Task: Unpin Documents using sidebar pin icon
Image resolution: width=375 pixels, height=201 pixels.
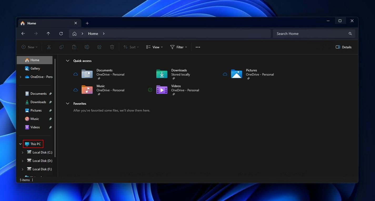Action: [50, 94]
